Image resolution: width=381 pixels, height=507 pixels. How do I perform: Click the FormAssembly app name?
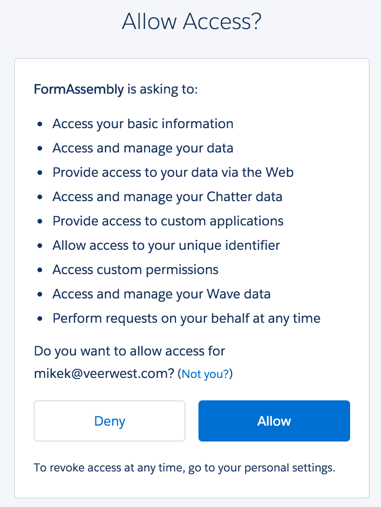click(x=79, y=89)
